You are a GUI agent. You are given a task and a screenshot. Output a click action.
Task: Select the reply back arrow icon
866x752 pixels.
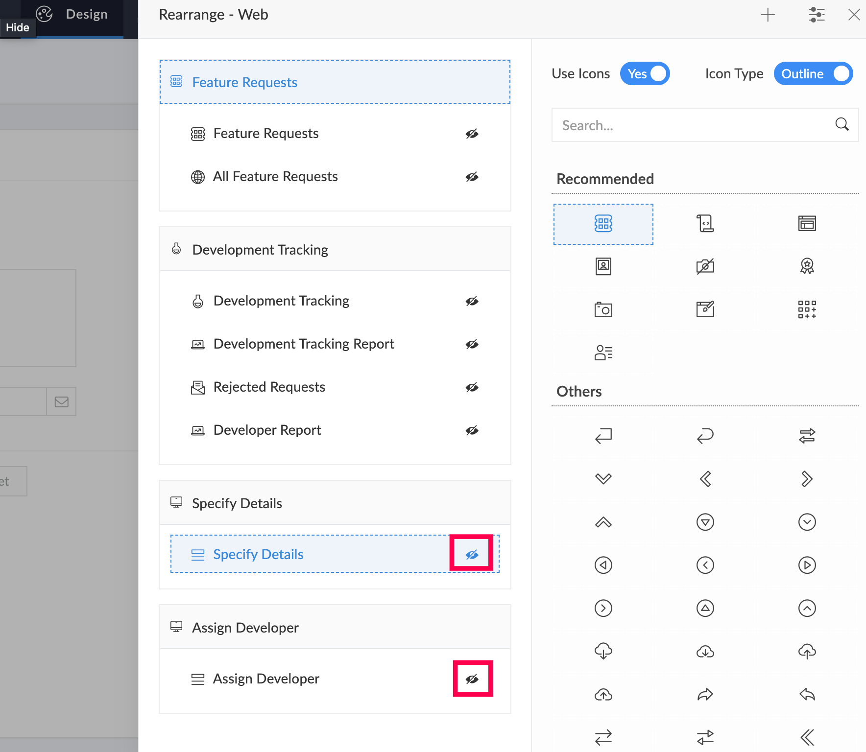(807, 694)
